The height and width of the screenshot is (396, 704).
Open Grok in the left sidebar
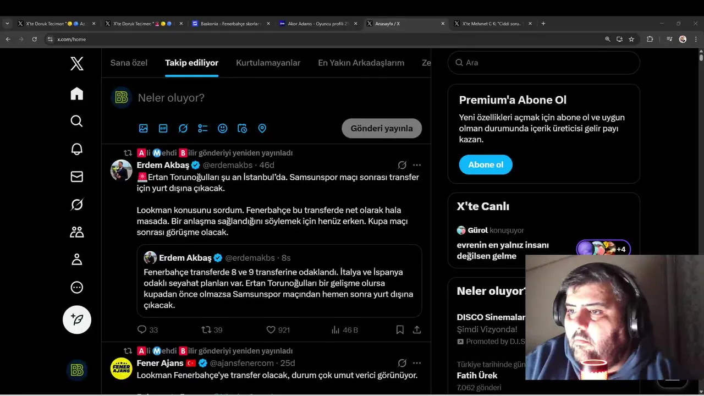click(x=77, y=205)
